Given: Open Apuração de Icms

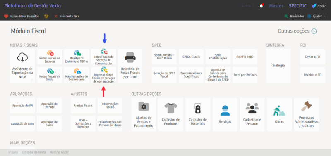Looking at the screenshot, I should pos(22,123).
